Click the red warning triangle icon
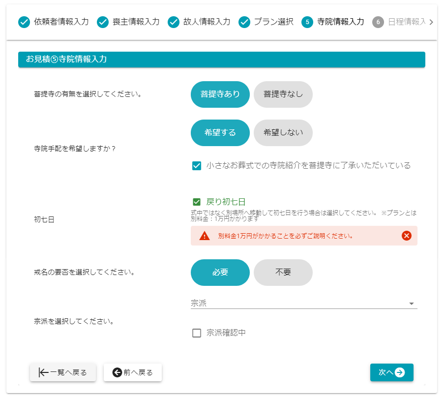This screenshot has width=445, height=399. coord(205,236)
